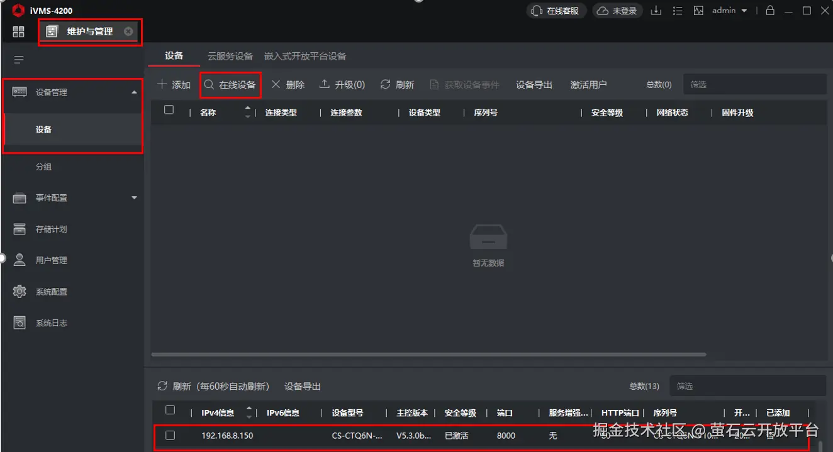Click 刷新 (每60秒自动刷新) for online devices

tap(213, 386)
